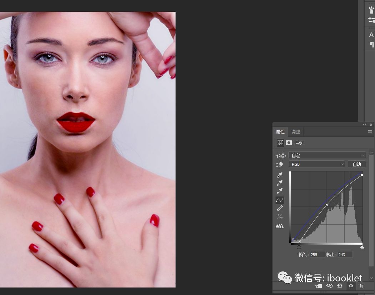Switch to the 调整 tab
The width and height of the screenshot is (375, 295).
[295, 132]
